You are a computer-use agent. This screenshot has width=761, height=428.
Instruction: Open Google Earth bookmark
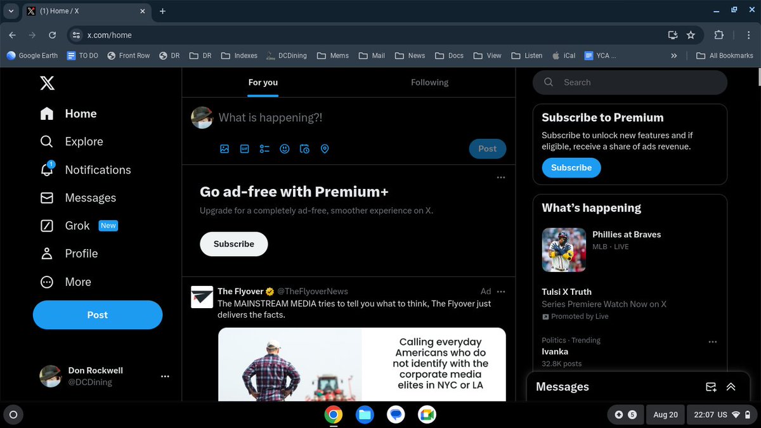point(32,55)
